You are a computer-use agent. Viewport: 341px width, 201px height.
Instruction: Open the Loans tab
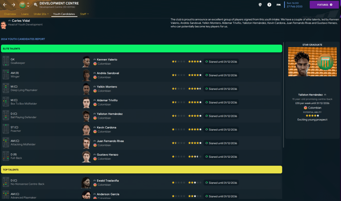[x=25, y=14]
